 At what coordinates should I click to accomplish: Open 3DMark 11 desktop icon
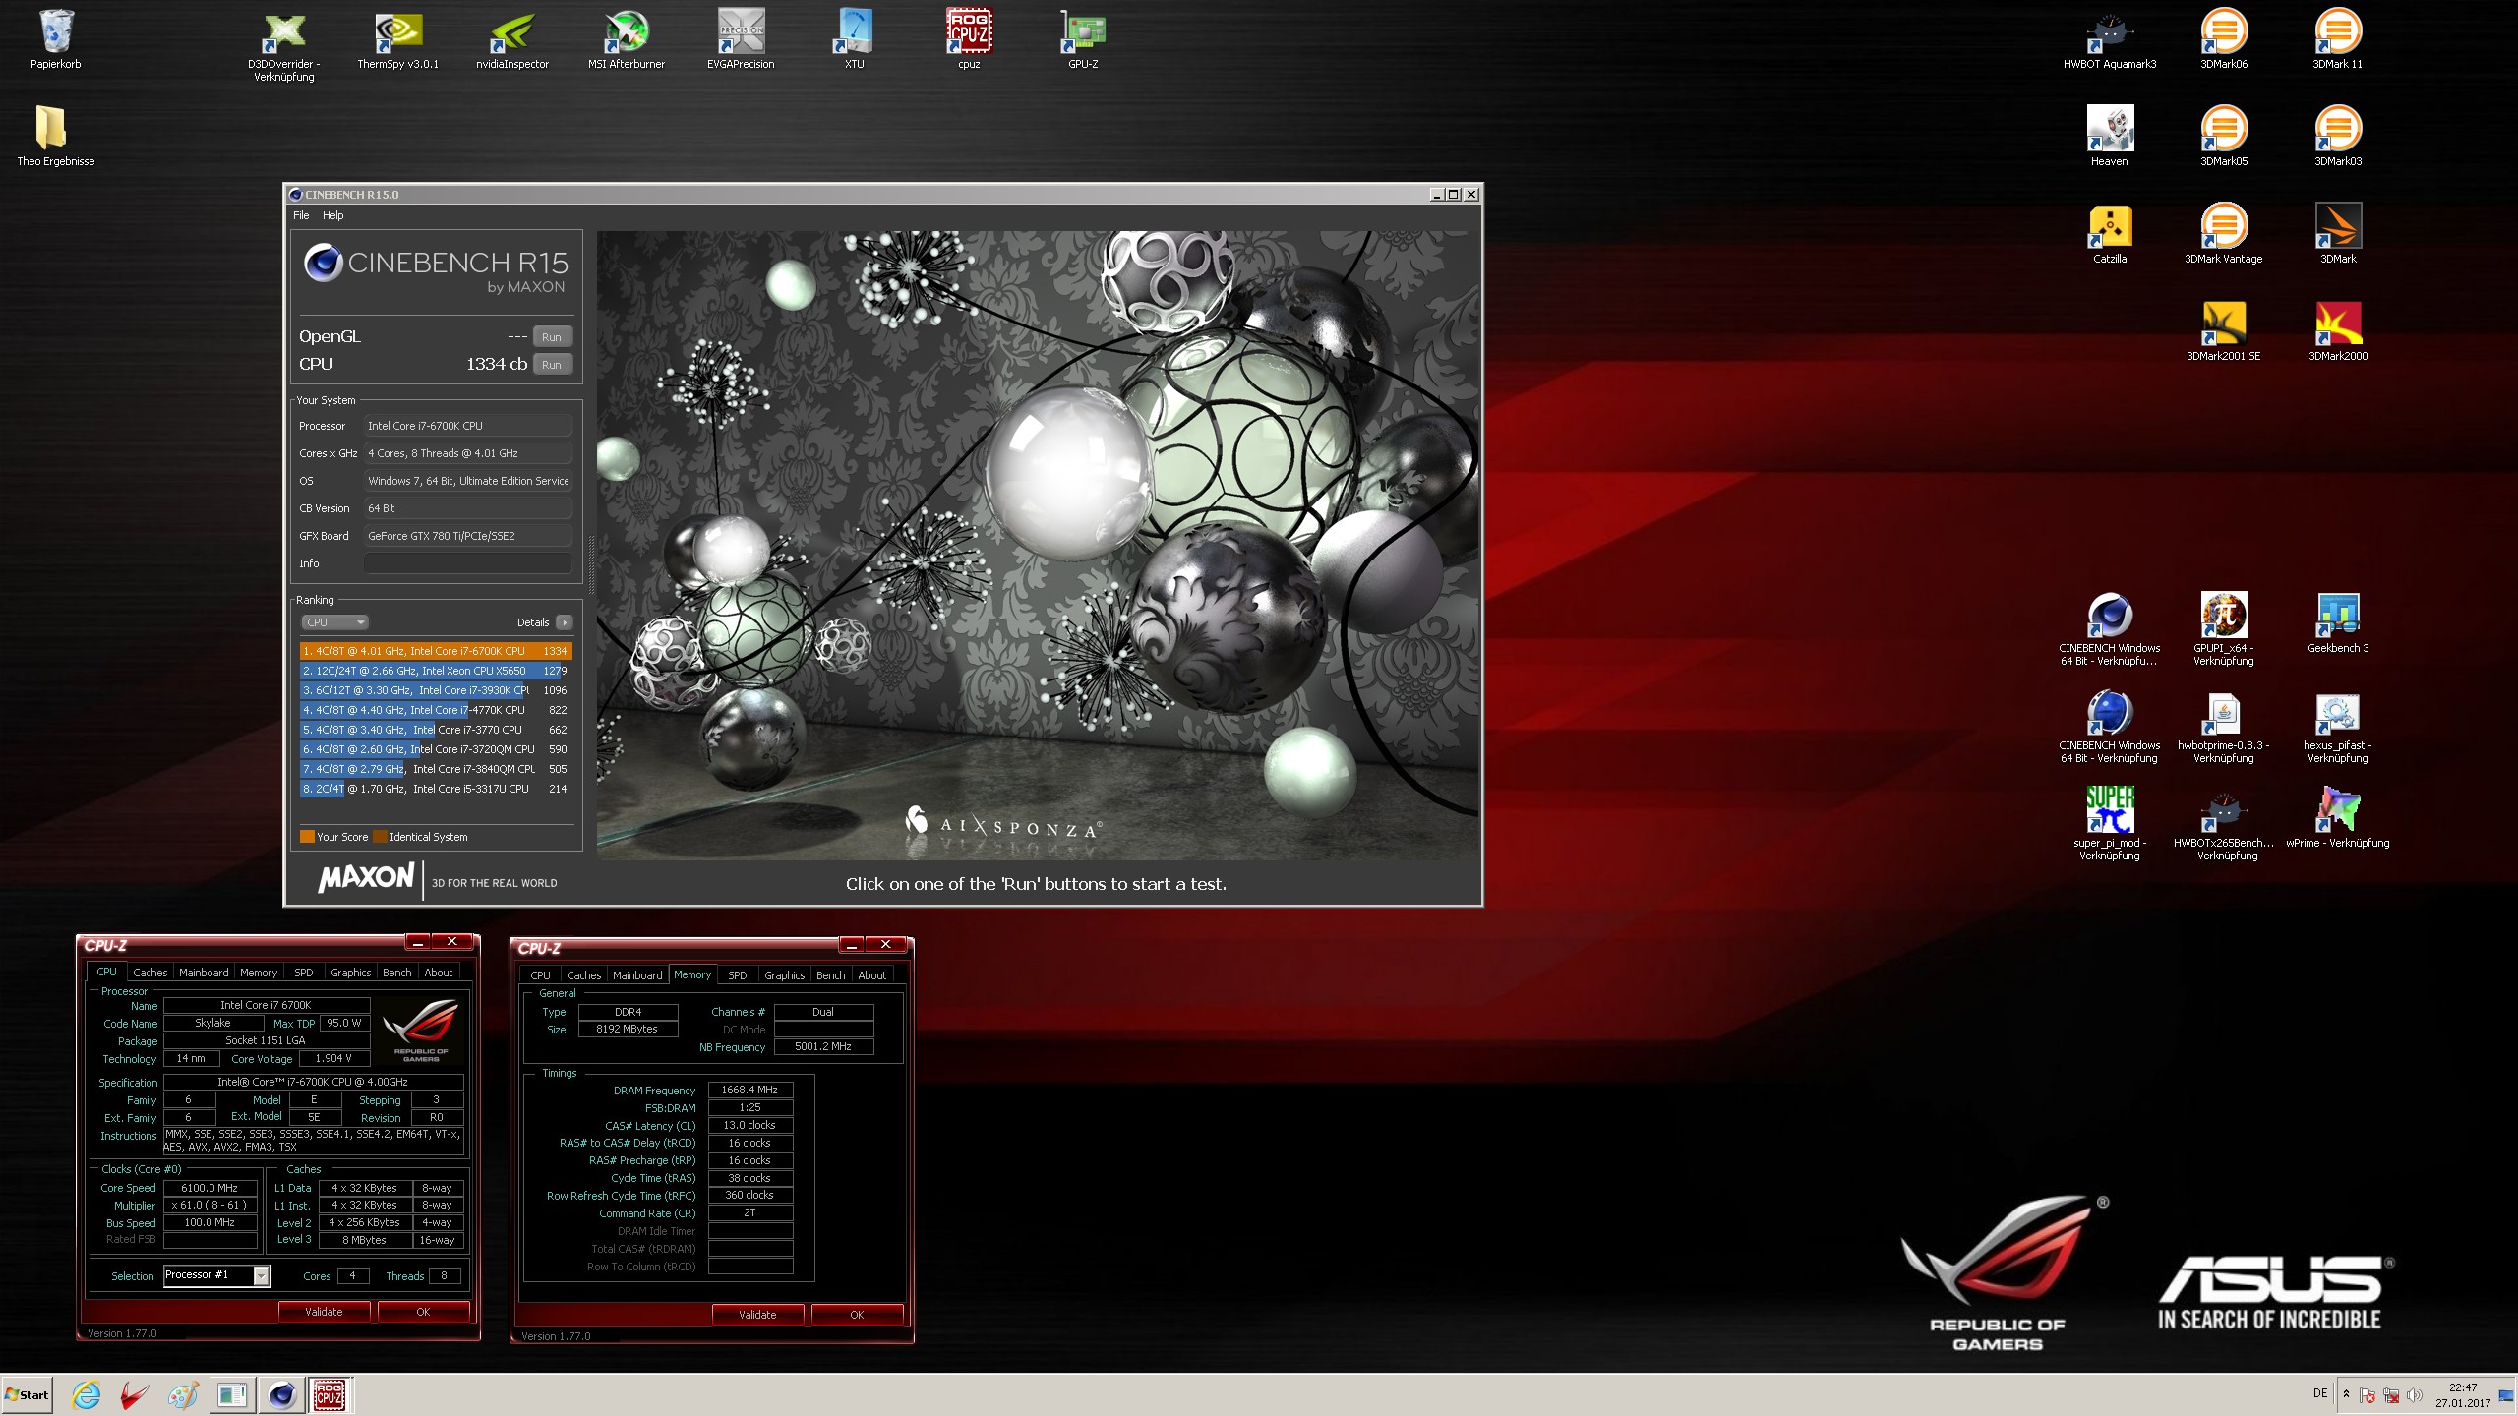(x=2338, y=39)
